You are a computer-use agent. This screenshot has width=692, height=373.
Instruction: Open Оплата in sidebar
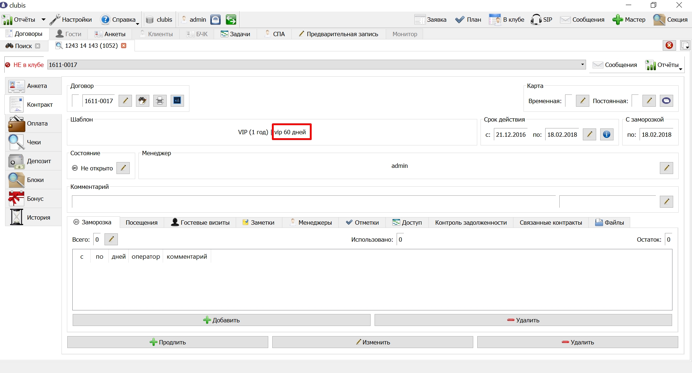pos(33,123)
